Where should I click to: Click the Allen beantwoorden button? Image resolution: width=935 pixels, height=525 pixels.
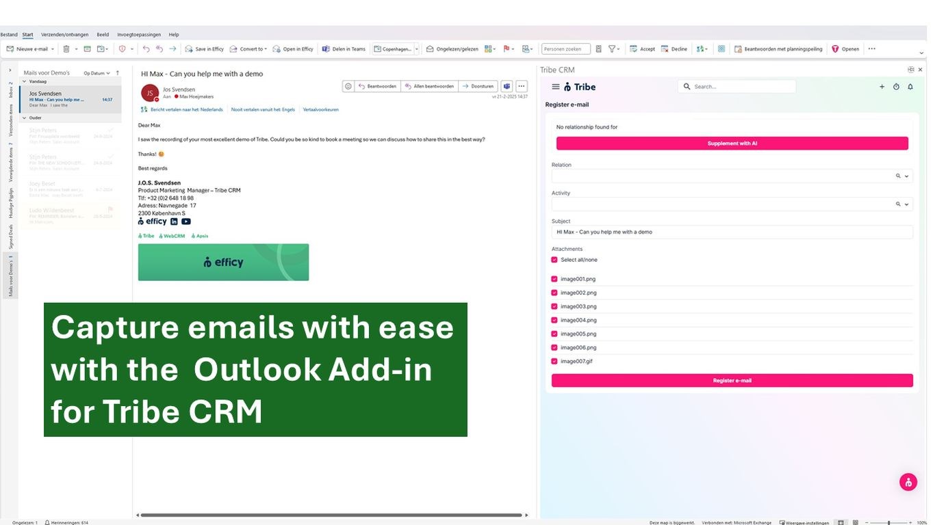click(x=429, y=86)
